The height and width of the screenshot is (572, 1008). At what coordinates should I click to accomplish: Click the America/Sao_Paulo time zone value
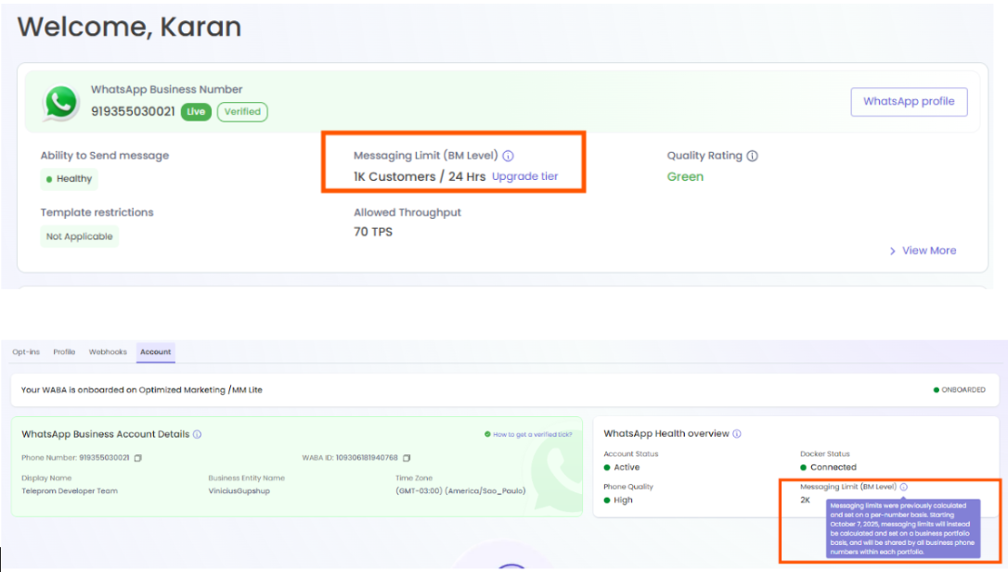click(460, 491)
